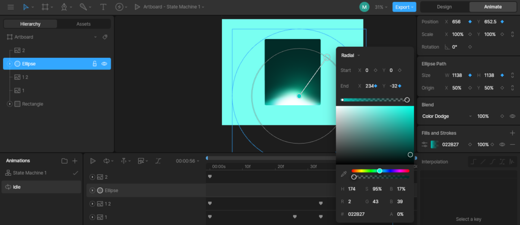Open the Artboard - State Machine 1 dropdown

174,7
